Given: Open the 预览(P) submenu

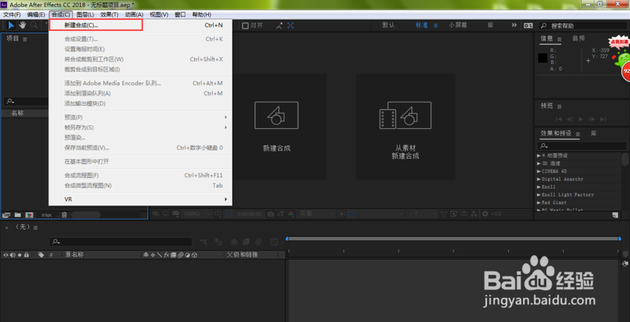Looking at the screenshot, I should (x=140, y=117).
